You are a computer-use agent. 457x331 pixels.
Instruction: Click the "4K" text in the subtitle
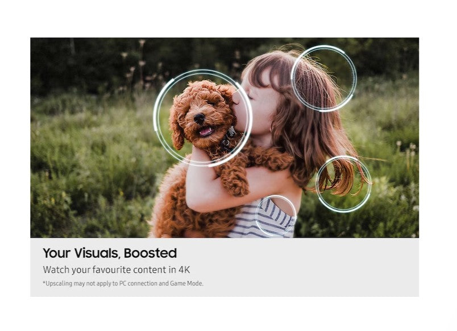coord(184,270)
